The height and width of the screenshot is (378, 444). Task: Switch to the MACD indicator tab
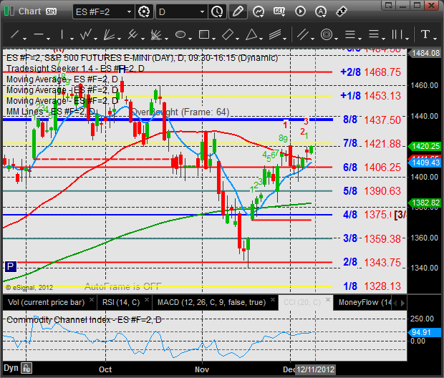pos(211,302)
